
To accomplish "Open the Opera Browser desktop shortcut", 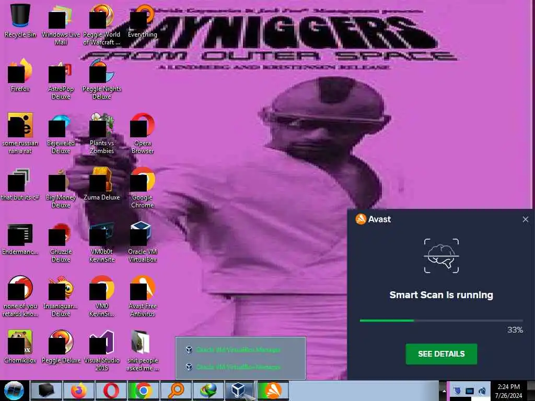I will 142,133.
